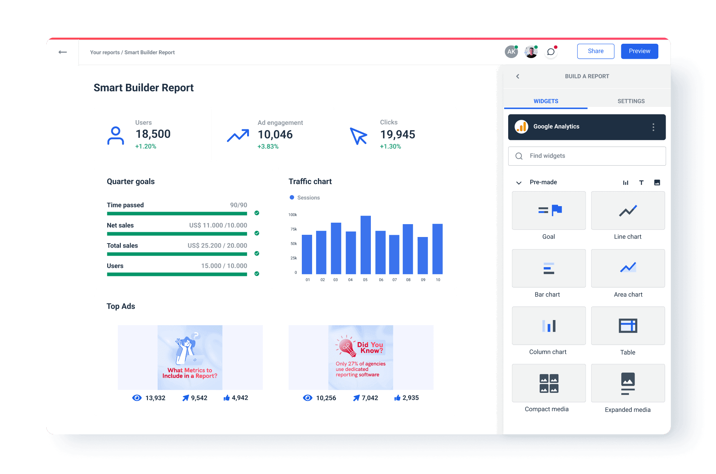Filter widgets by charts only
This screenshot has height=474, width=716.
tap(626, 182)
